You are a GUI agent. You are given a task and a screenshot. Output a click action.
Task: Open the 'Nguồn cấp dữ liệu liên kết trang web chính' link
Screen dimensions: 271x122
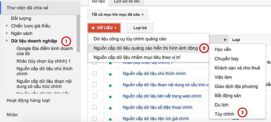(162, 96)
